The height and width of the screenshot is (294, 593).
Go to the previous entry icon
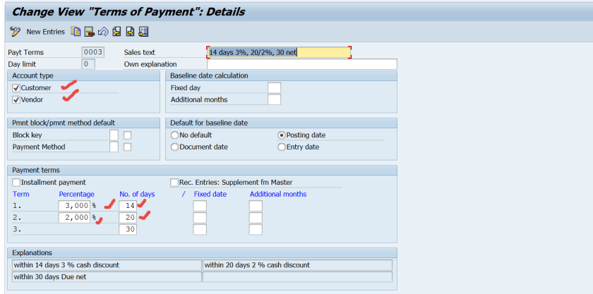[117, 32]
